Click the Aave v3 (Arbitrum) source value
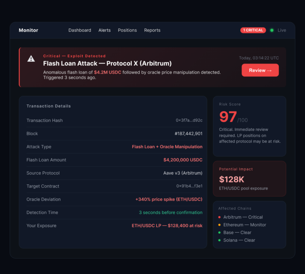Image resolution: width=305 pixels, height=274 pixels. point(183,173)
